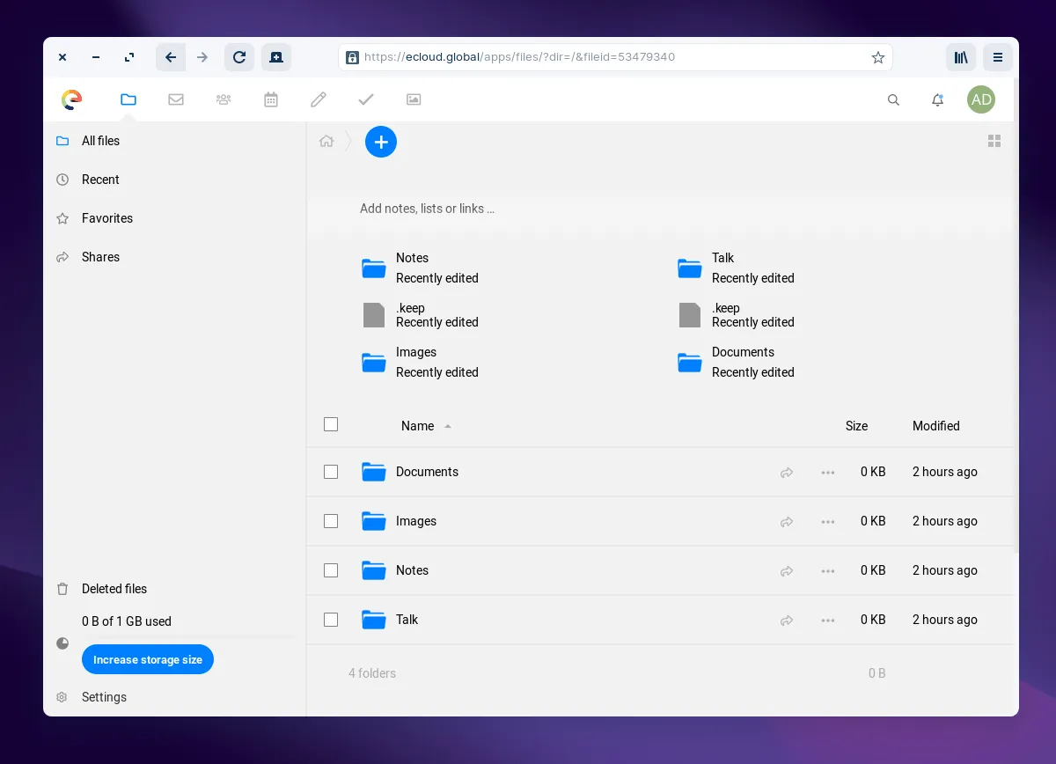Open the Tasks checkmark icon

pyautogui.click(x=366, y=99)
